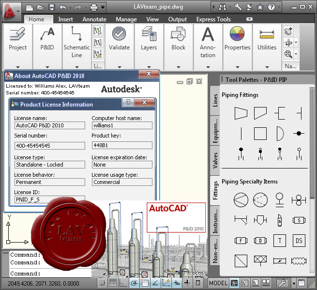Click the Help question mark icon
The height and width of the screenshot is (290, 317).
[x=272, y=7]
